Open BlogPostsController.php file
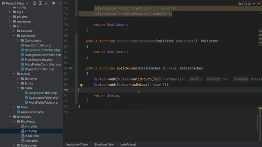 [x=42, y=50]
